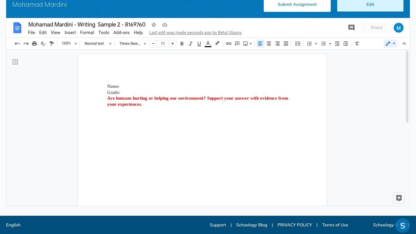
Task: Click the Clear formatting icon
Action: coord(357,44)
